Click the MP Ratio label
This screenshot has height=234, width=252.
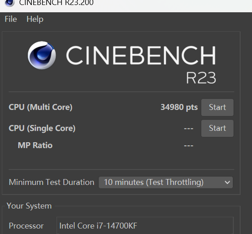pyautogui.click(x=35, y=145)
